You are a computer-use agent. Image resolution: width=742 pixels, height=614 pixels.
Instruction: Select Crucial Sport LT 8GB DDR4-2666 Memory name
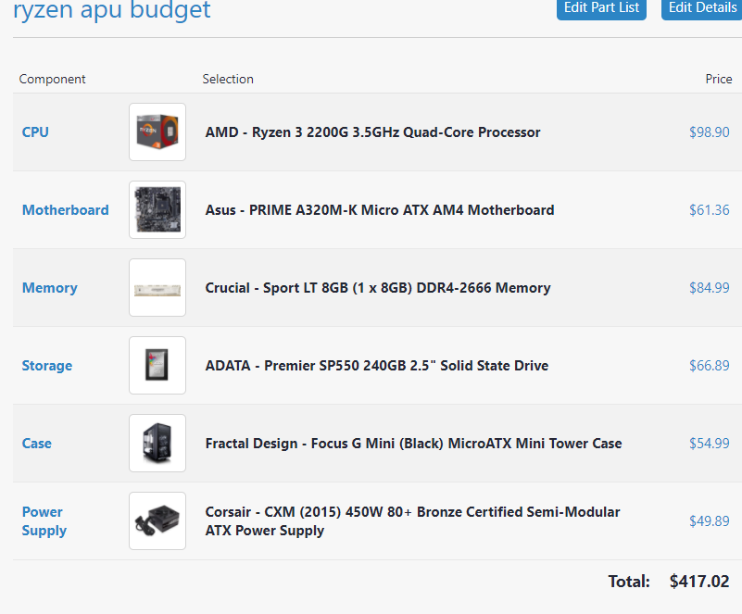(378, 288)
